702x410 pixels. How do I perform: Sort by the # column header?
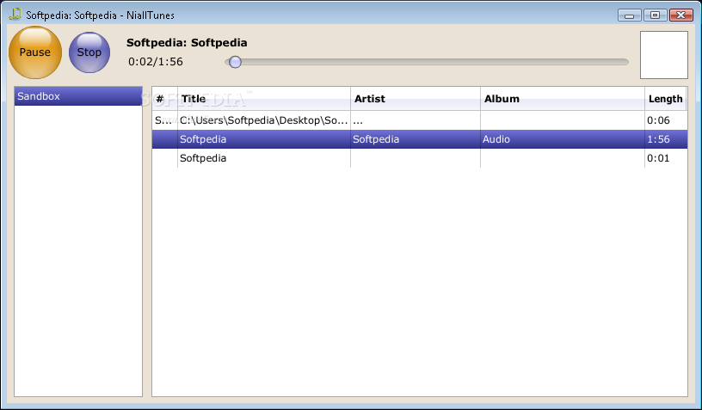(165, 99)
